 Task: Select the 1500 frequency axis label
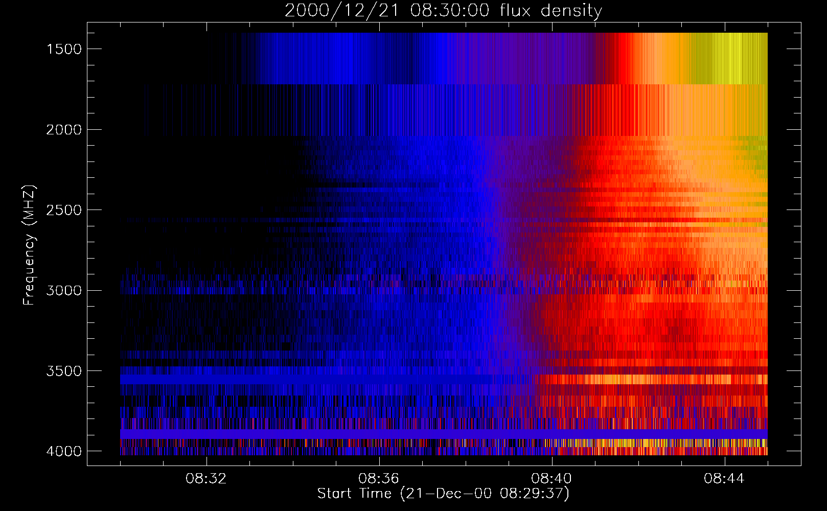coord(64,49)
